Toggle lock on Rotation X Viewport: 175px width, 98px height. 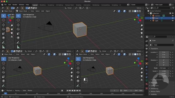[x=170, y=60]
